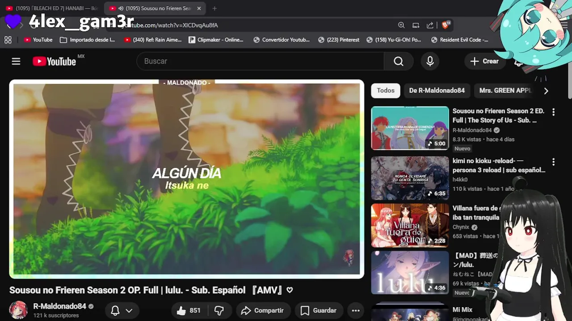
Task: Open the YouTube hamburger guide menu
Action: click(16, 62)
